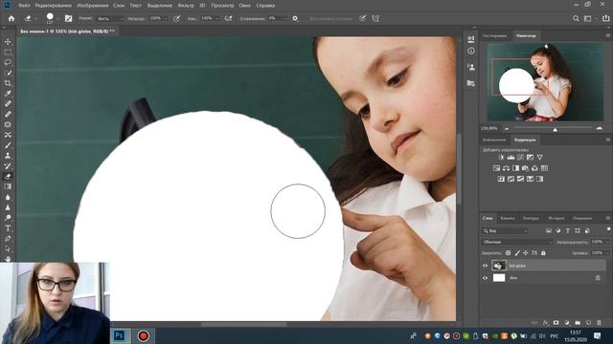The width and height of the screenshot is (613, 344).
Task: Select the Lasso tool
Action: point(8,62)
